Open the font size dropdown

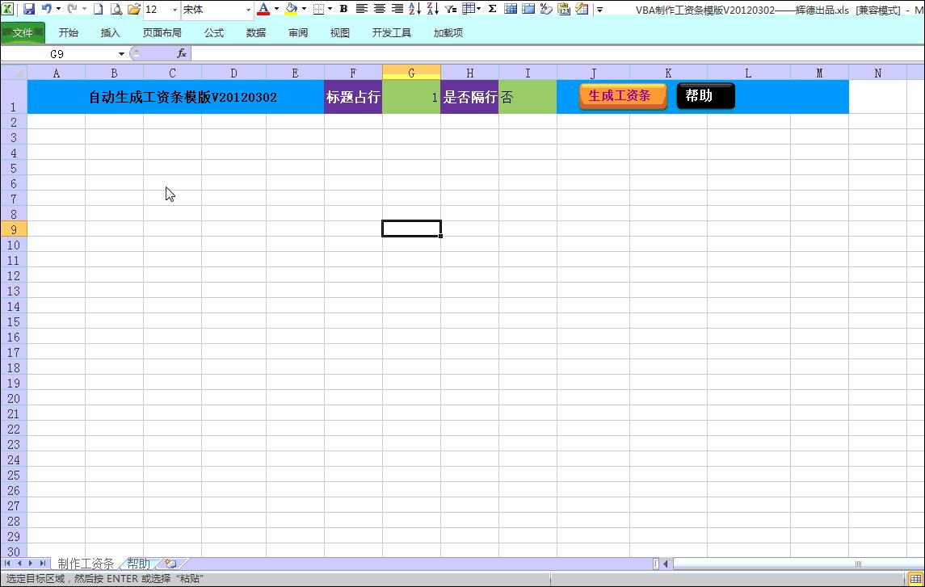[x=174, y=10]
